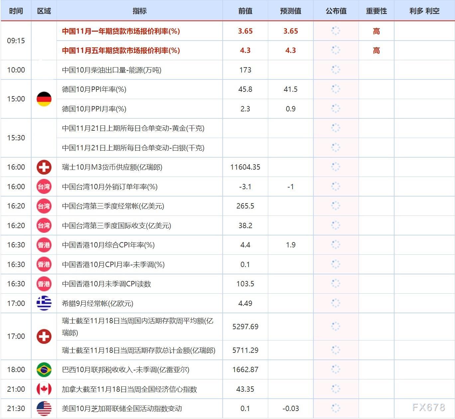Click the German flag icon
The width and height of the screenshot is (455, 419).
(x=44, y=99)
